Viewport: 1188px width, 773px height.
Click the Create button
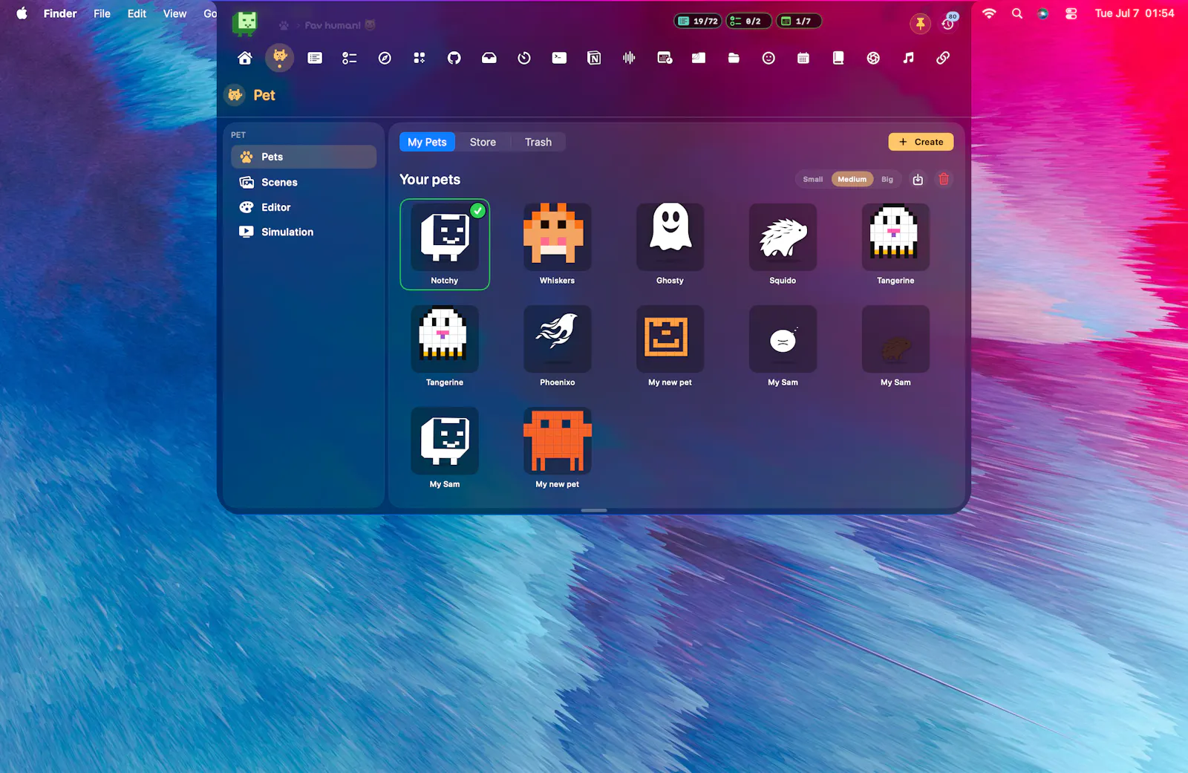point(921,142)
